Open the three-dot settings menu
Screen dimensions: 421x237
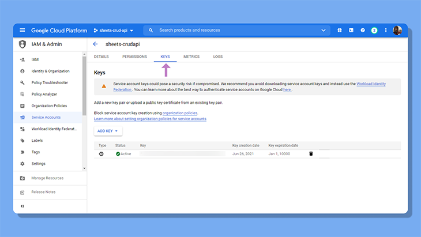tap(386, 31)
